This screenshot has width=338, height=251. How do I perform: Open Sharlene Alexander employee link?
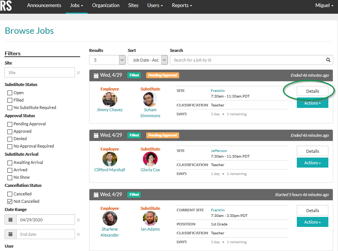point(110,232)
